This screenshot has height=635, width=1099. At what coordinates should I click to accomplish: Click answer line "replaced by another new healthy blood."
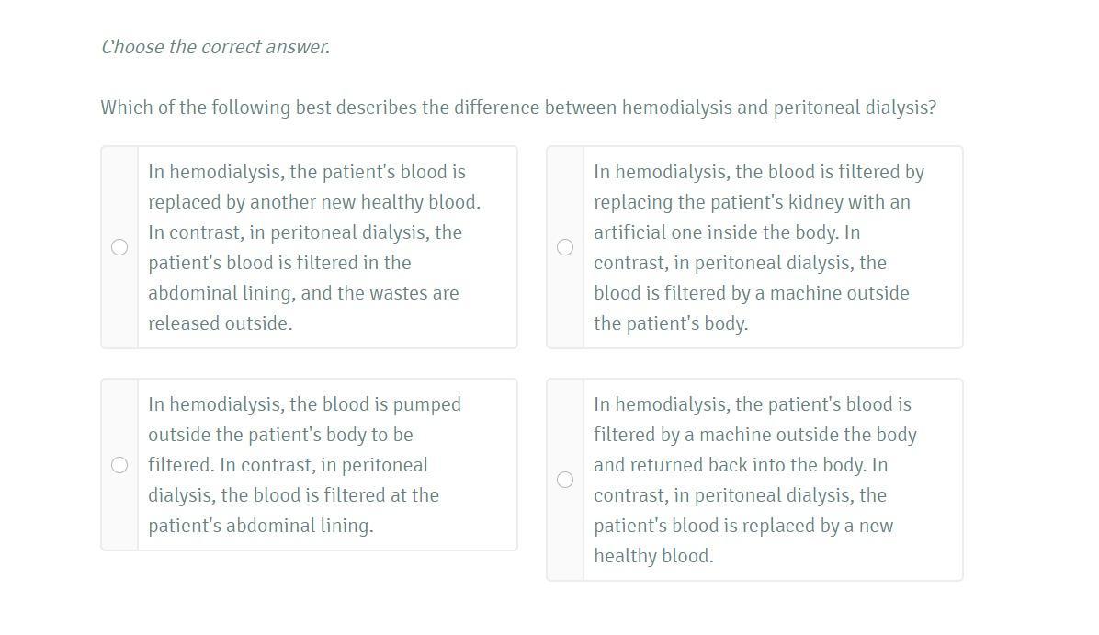click(313, 202)
